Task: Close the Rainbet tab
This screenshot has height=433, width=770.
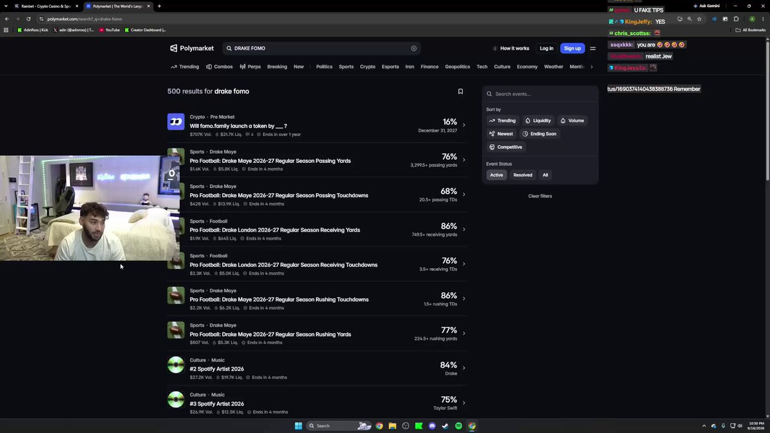Action: coord(78,6)
